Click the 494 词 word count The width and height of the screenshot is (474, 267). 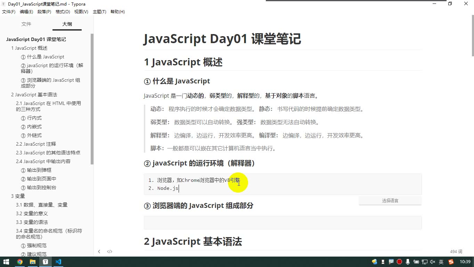point(456,251)
